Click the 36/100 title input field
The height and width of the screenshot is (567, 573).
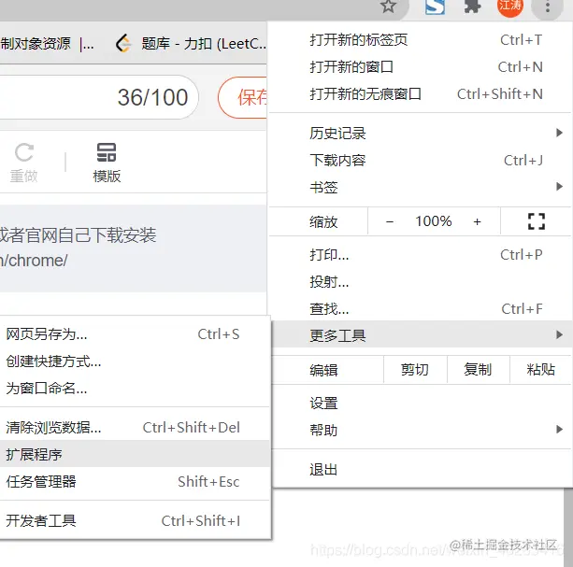[99, 97]
